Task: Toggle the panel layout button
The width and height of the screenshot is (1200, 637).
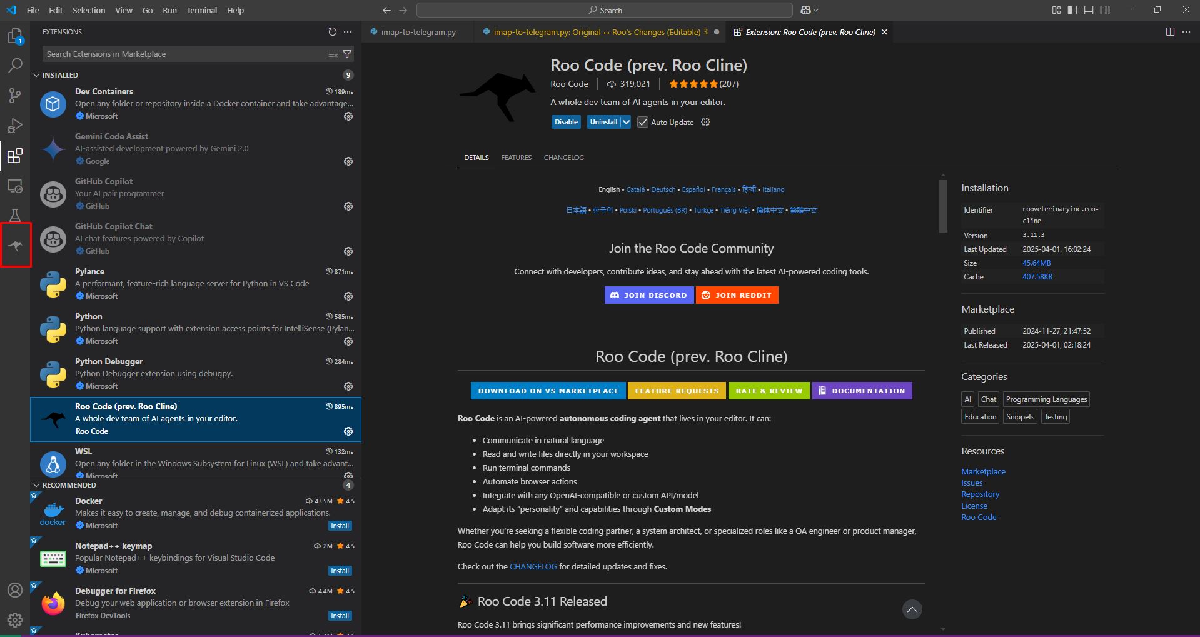Action: pos(1089,10)
